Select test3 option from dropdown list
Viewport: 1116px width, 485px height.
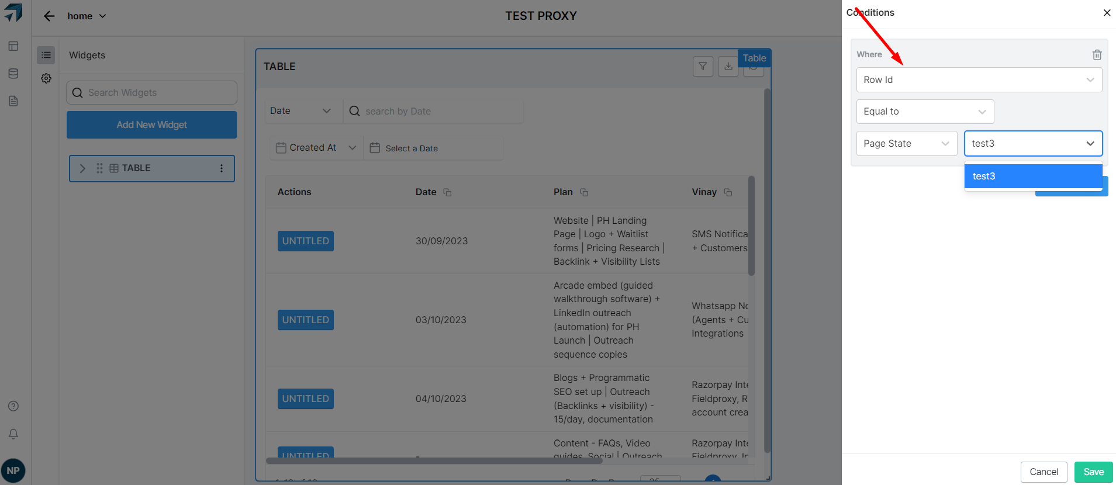(1033, 176)
